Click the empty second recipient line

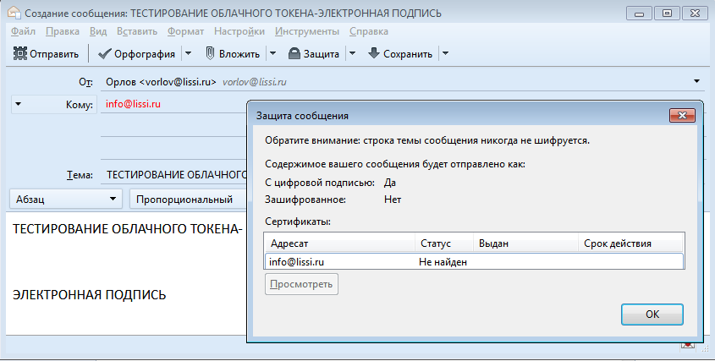coord(173,127)
